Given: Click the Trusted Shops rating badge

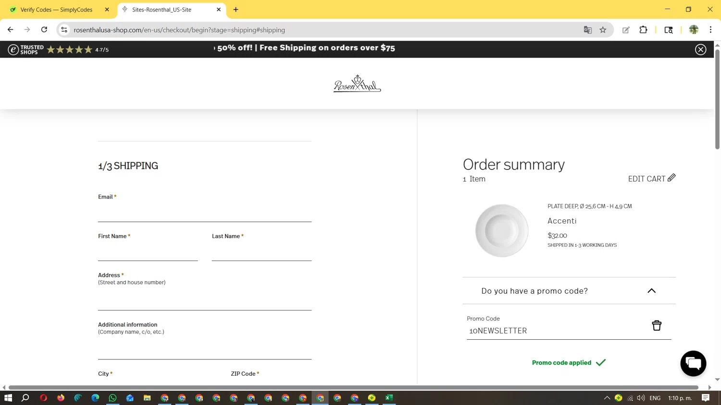Looking at the screenshot, I should point(58,49).
